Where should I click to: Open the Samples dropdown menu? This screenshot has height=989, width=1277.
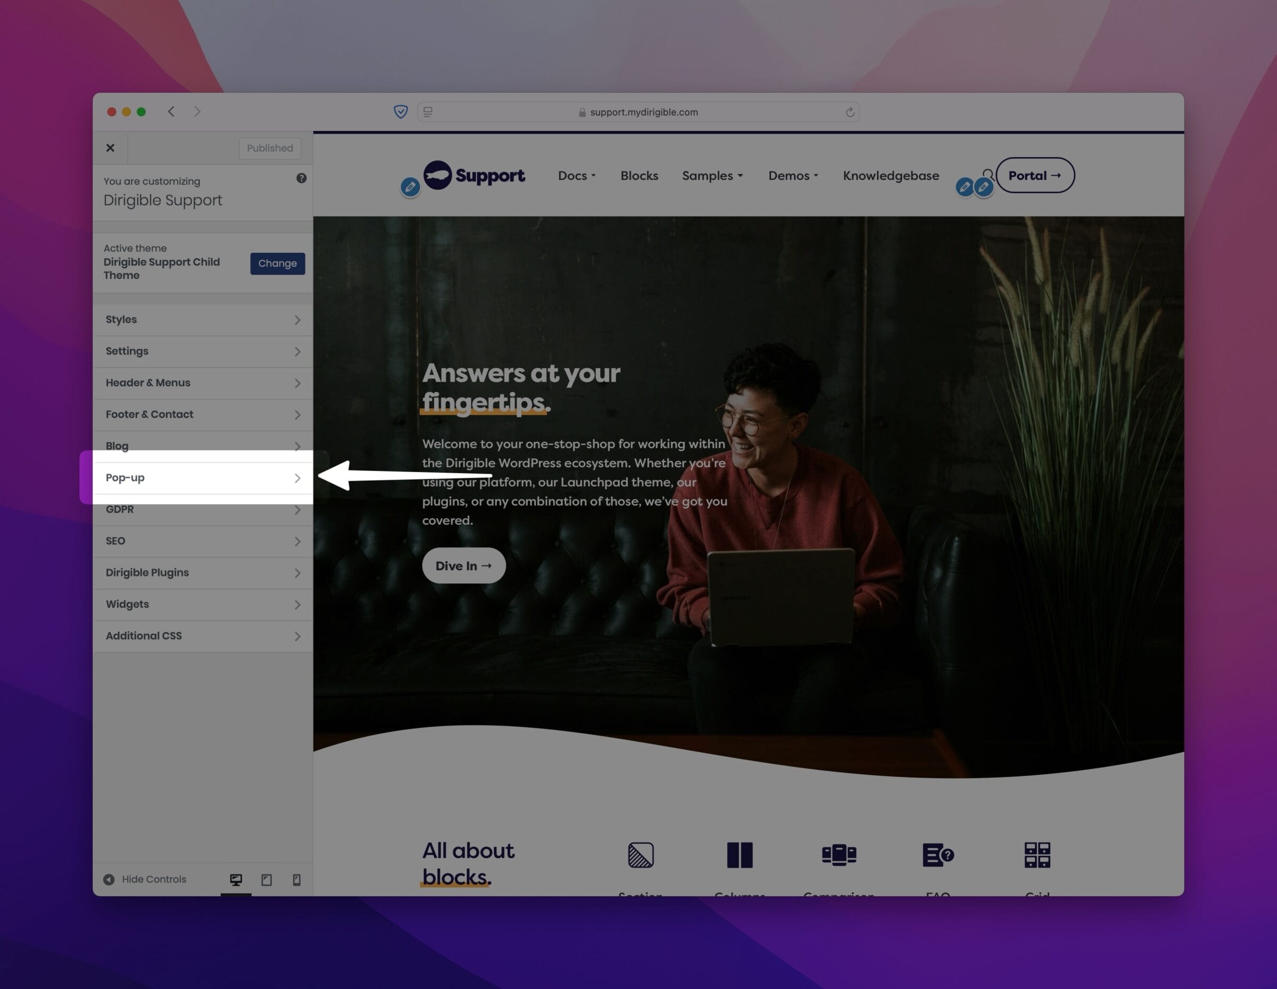point(713,176)
